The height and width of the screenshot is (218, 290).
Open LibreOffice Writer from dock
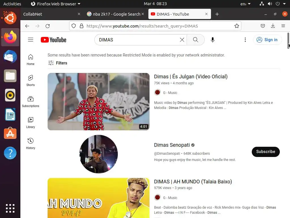coord(10,115)
